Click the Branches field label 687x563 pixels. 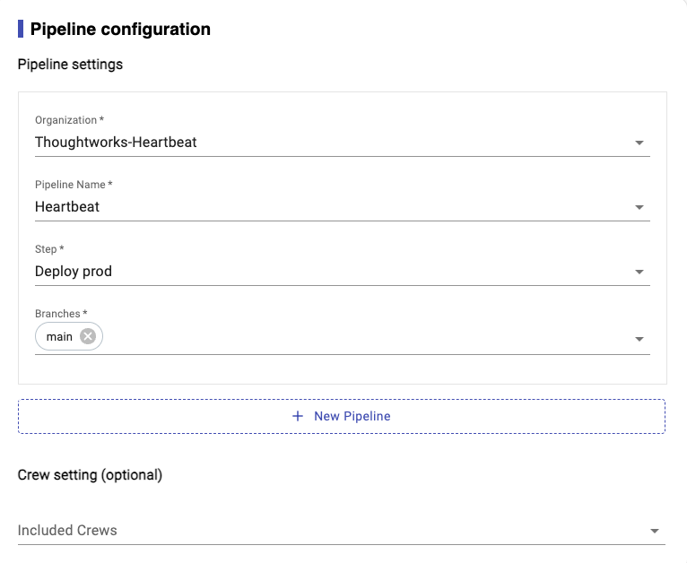point(60,314)
